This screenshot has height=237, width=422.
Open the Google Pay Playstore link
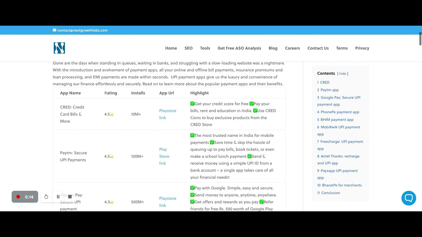(x=167, y=202)
